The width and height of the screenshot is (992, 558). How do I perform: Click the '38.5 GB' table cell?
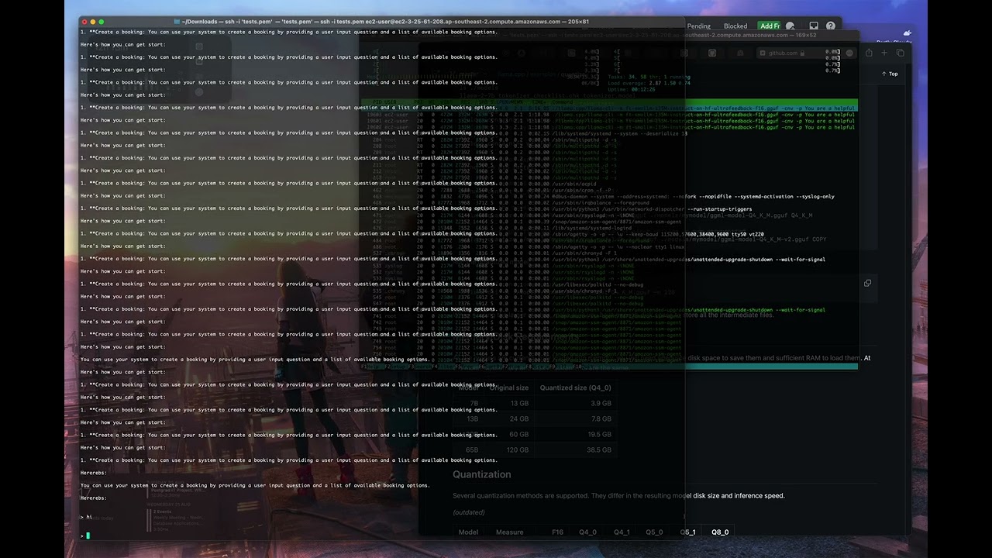coord(599,449)
